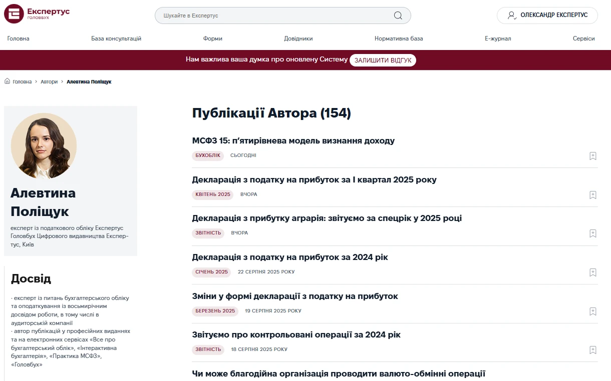Toggle bookmark on контрольовані операції article

pos(593,350)
